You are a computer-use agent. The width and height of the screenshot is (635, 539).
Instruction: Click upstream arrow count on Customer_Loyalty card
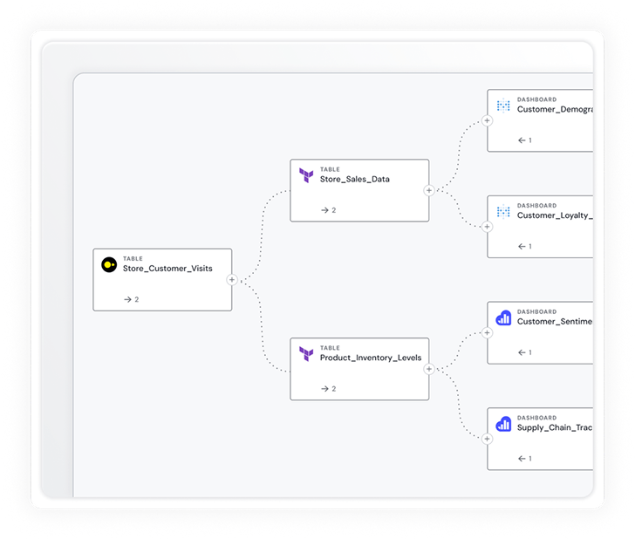point(525,246)
